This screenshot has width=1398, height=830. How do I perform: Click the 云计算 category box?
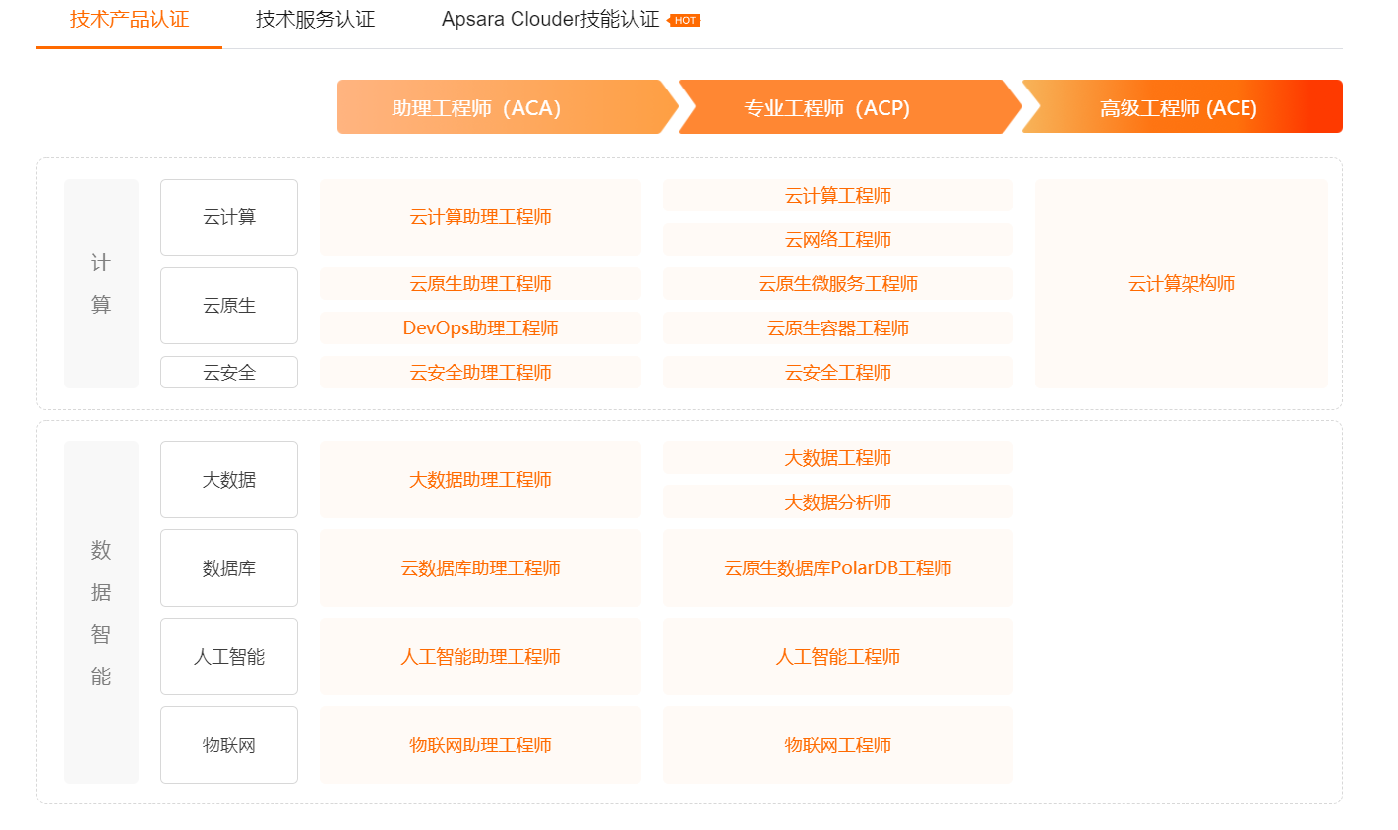(229, 217)
